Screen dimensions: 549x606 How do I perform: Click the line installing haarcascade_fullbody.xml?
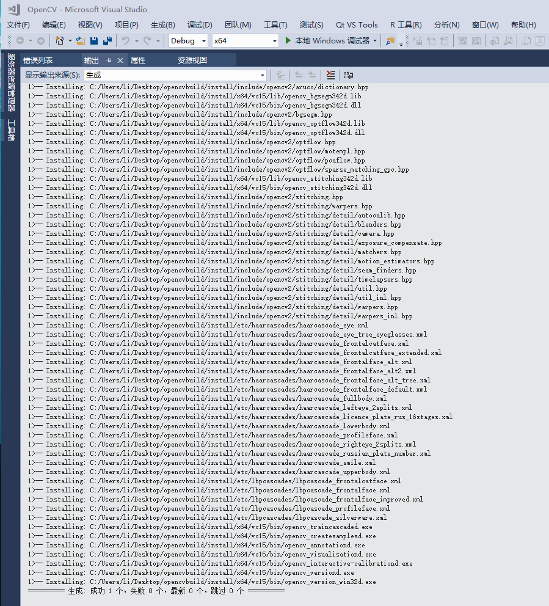pos(208,398)
